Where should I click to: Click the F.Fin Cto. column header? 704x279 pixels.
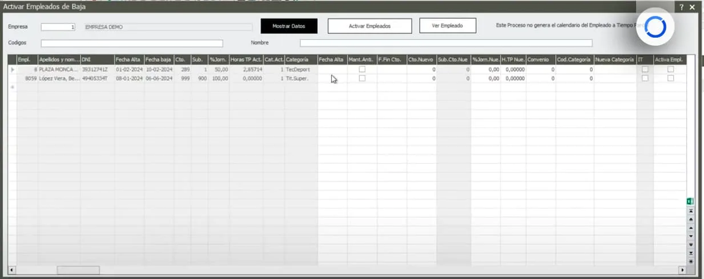click(392, 59)
